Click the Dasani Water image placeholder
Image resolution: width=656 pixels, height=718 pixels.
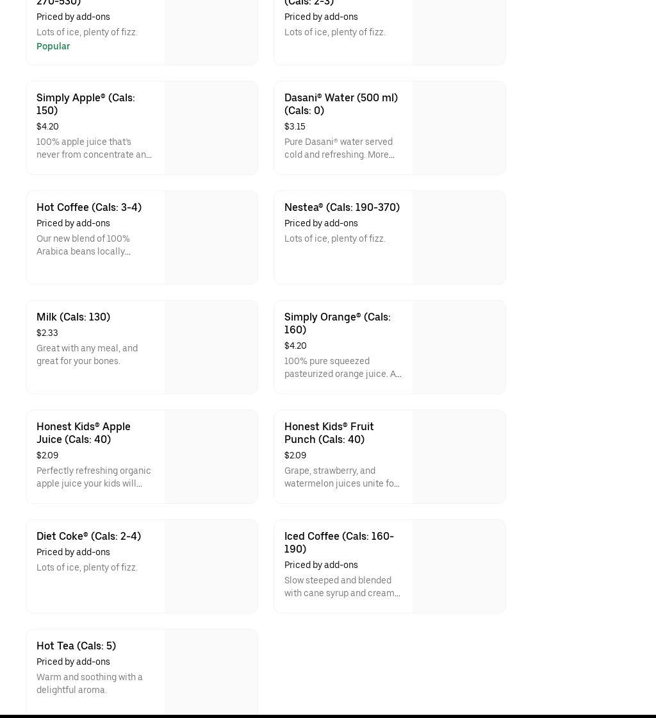(x=459, y=128)
